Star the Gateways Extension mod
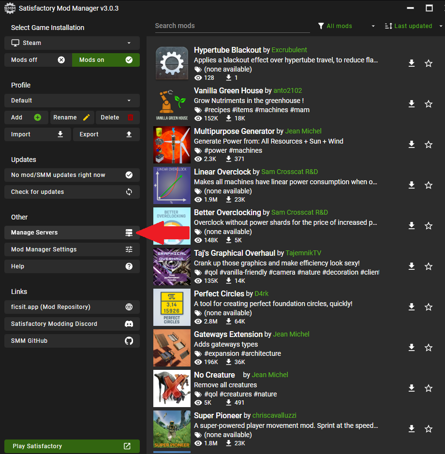445x454 pixels. pyautogui.click(x=429, y=347)
